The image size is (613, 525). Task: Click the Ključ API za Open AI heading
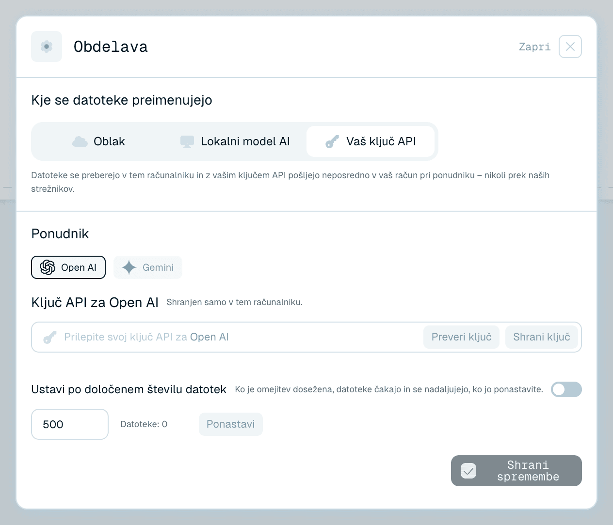click(95, 303)
